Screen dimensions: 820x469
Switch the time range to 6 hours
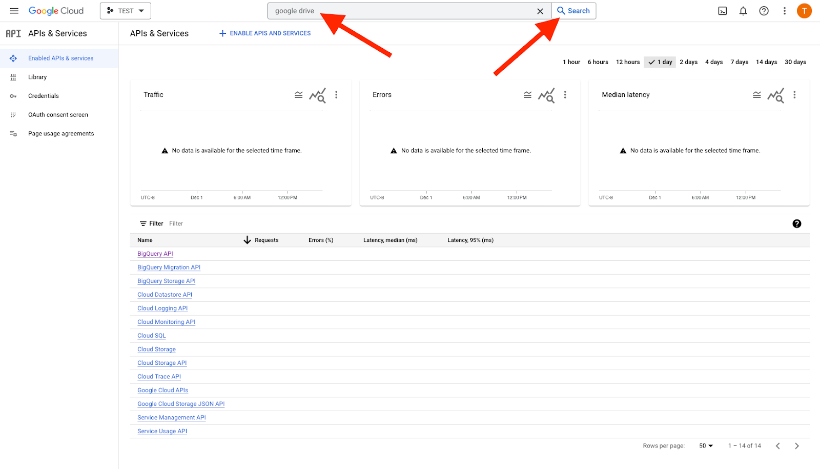click(x=598, y=62)
